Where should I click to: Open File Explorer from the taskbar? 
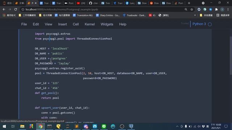point(22,126)
